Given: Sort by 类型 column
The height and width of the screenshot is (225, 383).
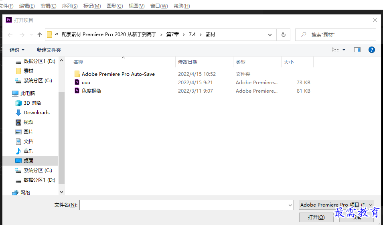Looking at the screenshot, I should [240, 62].
